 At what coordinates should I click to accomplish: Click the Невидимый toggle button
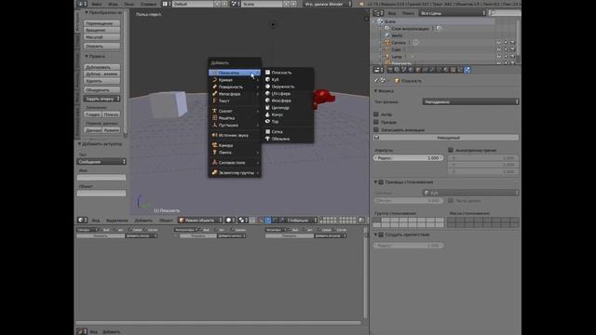446,138
